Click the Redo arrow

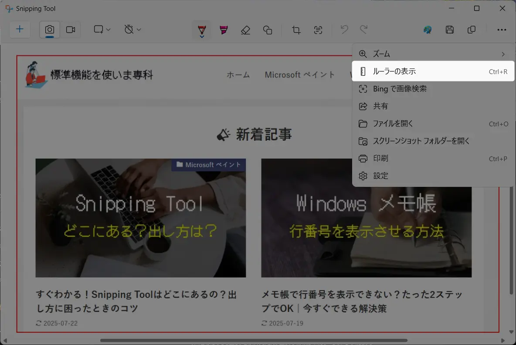[363, 30]
